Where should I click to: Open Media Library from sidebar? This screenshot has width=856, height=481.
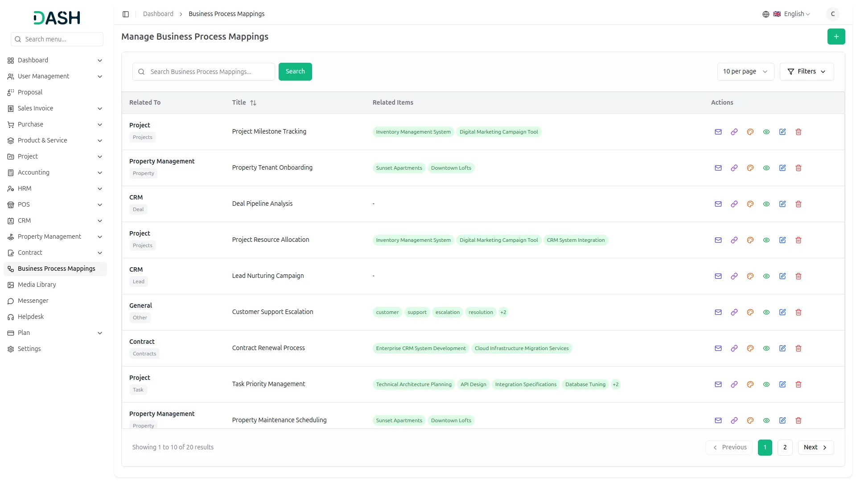pyautogui.click(x=37, y=285)
